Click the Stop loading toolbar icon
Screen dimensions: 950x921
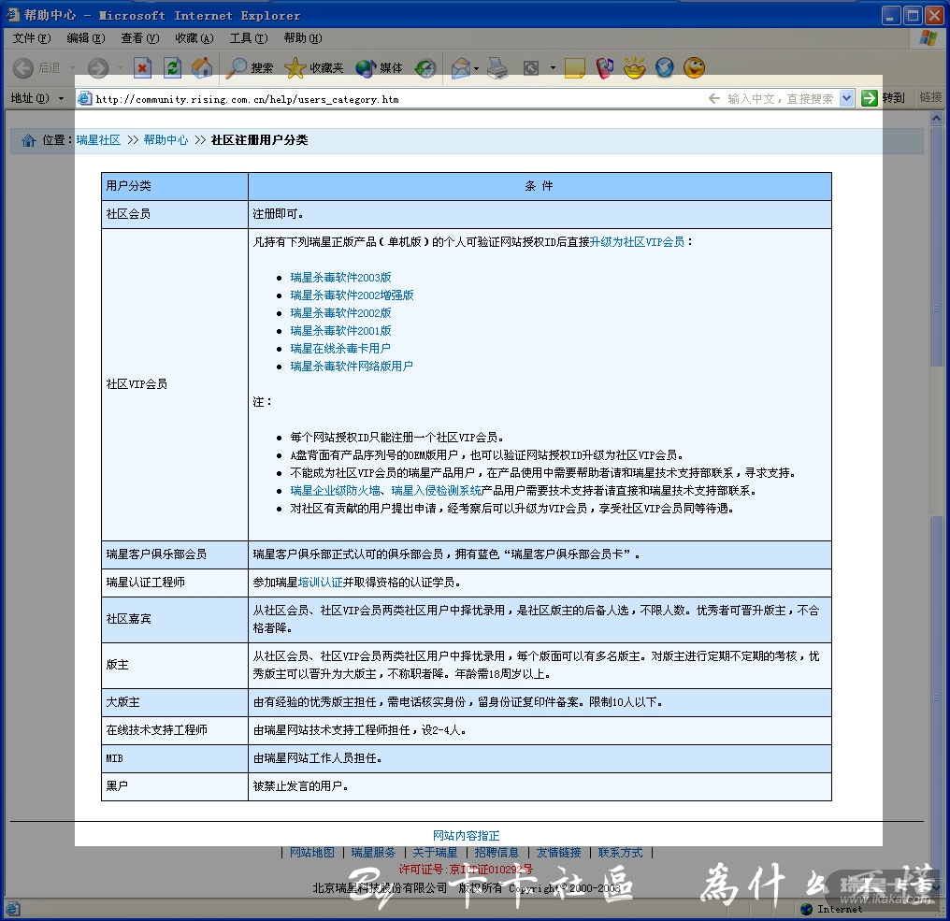[x=142, y=67]
